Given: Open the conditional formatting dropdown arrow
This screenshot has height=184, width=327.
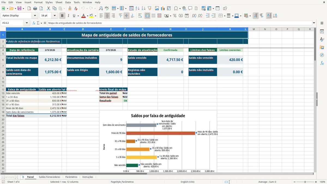Looking at the screenshot, I should click(x=250, y=16).
